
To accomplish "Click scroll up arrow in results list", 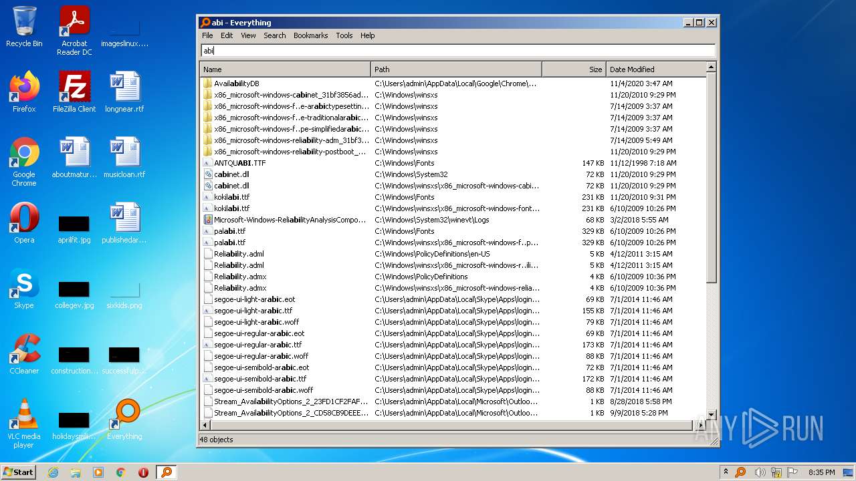I will coord(711,67).
